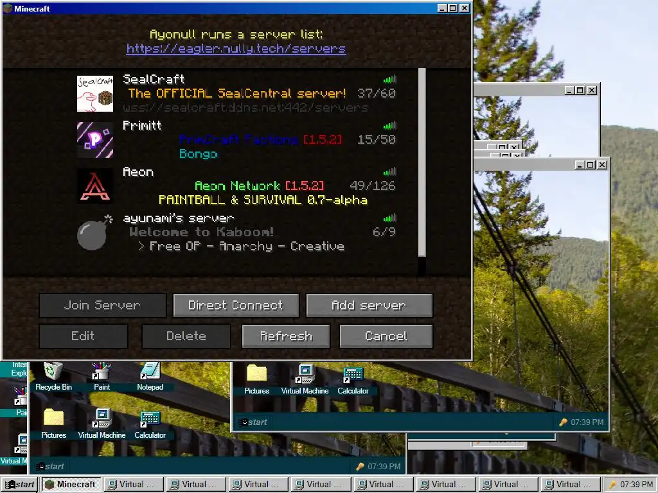The height and width of the screenshot is (493, 658).
Task: Click last Virtual... taskbar button beside the clock
Action: pos(571,484)
